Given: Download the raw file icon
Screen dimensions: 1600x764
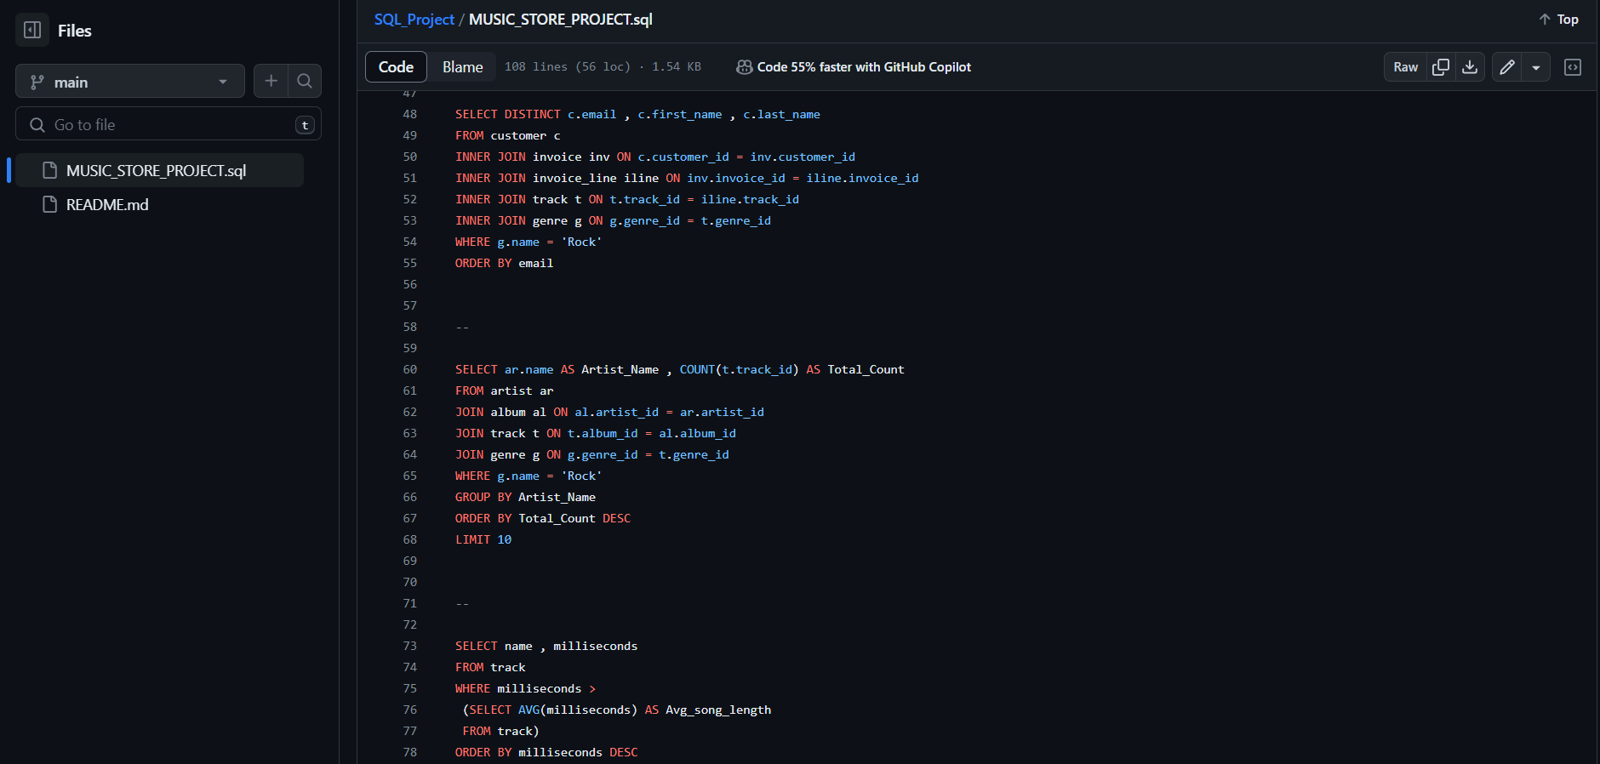Looking at the screenshot, I should pyautogui.click(x=1470, y=67).
